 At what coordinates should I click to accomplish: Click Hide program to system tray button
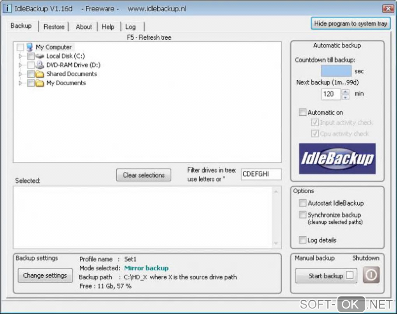(x=351, y=23)
